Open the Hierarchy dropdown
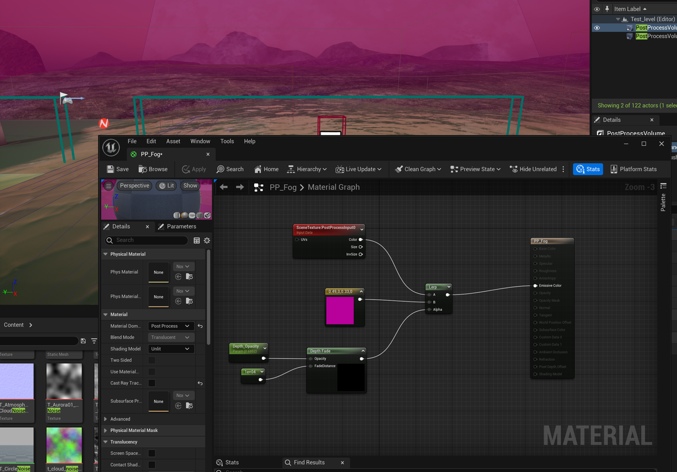Screen dimensions: 677x472 pos(307,169)
